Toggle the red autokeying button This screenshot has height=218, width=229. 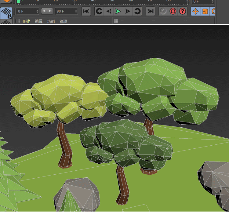(173, 11)
